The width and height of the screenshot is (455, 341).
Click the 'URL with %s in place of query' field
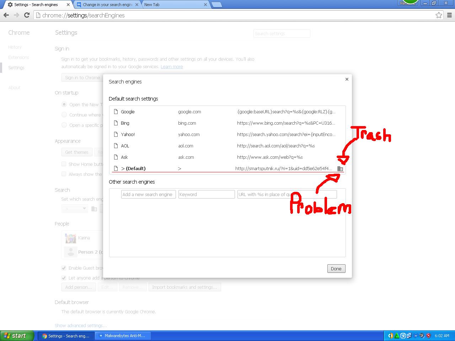[x=287, y=194]
